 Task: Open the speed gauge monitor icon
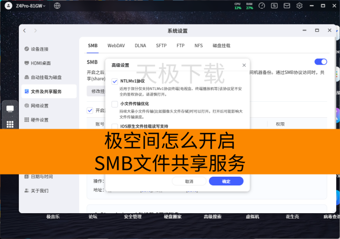pos(262,6)
